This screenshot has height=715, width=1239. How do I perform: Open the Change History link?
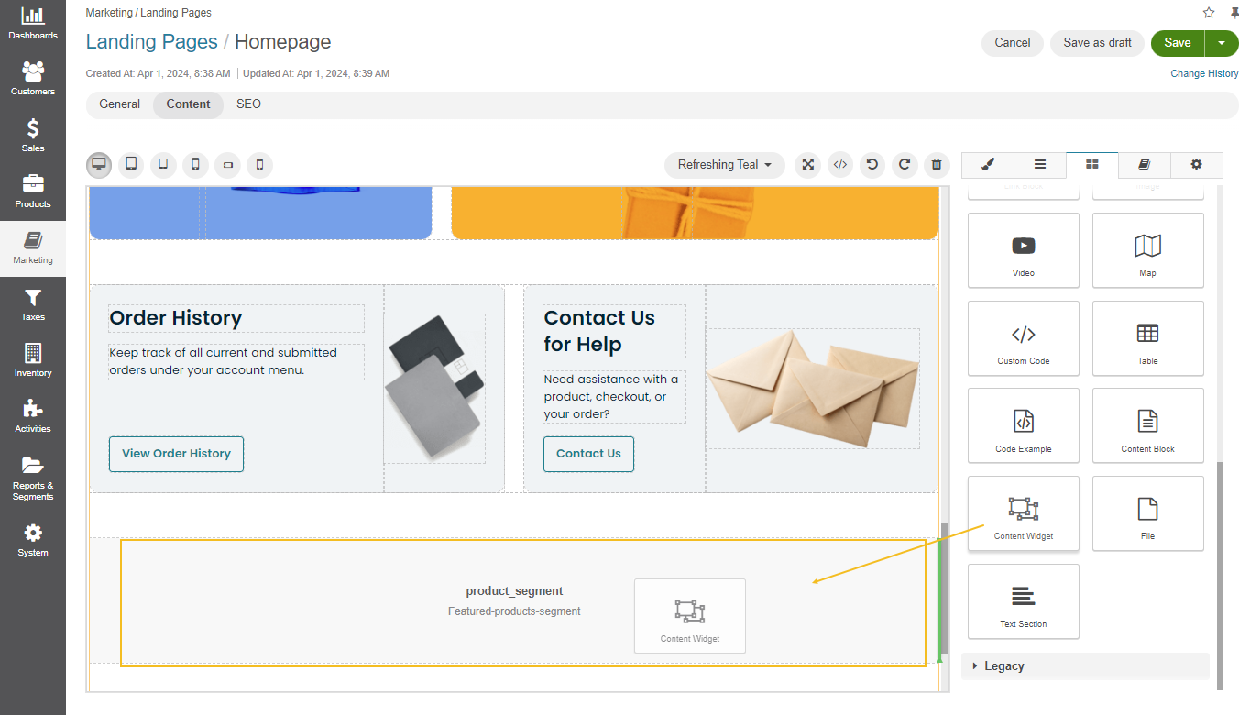tap(1205, 74)
